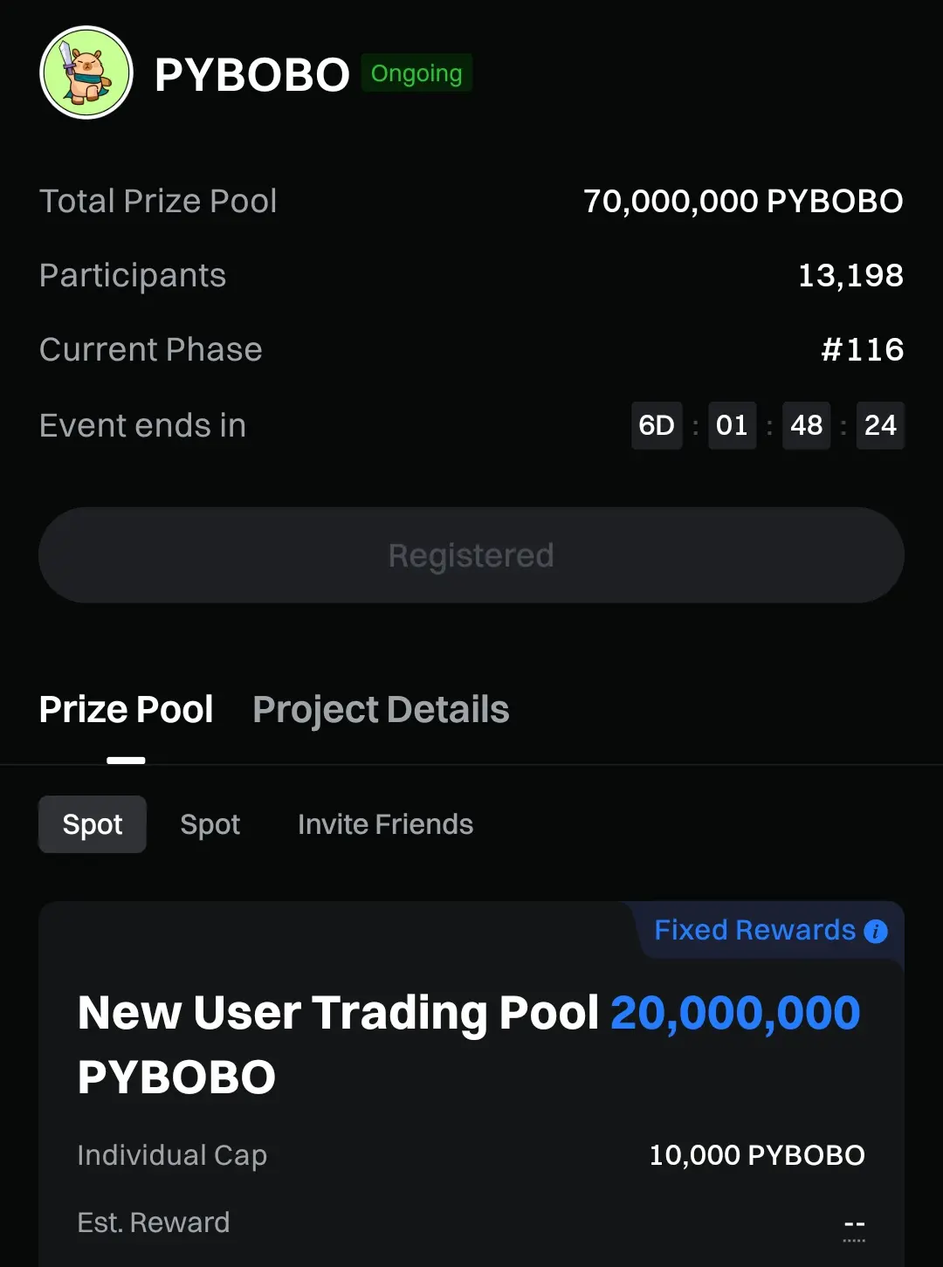Click the PYBOBO title text
The width and height of the screenshot is (943, 1267).
click(x=252, y=75)
